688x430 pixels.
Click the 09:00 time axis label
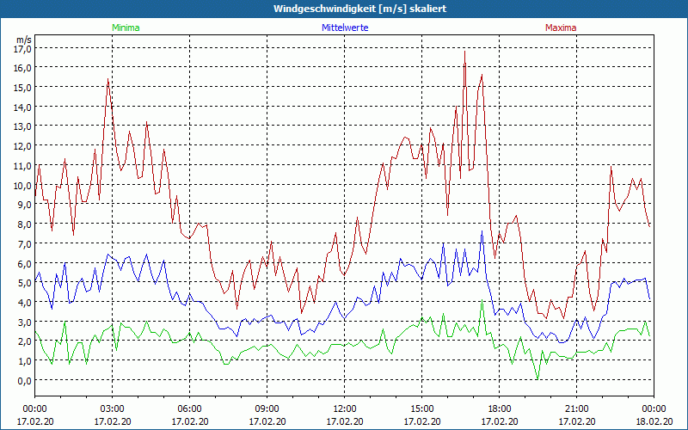pyautogui.click(x=267, y=408)
